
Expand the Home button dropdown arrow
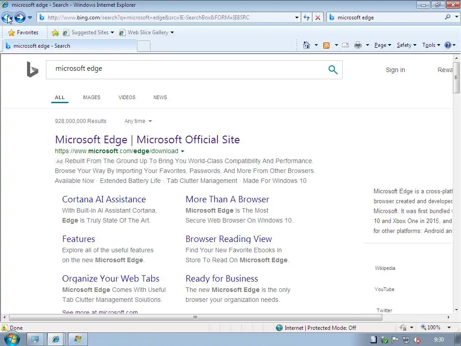[x=316, y=45]
